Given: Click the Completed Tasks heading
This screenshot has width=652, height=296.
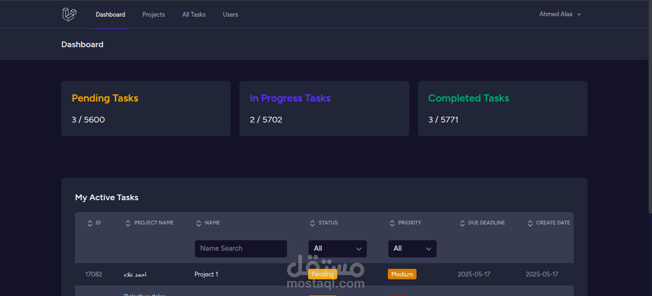Looking at the screenshot, I should tap(469, 98).
